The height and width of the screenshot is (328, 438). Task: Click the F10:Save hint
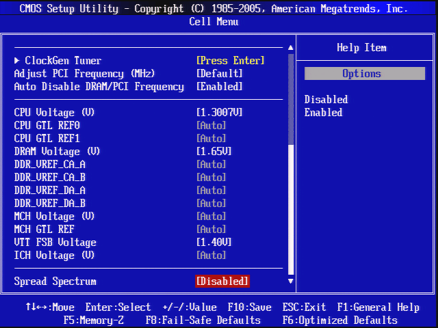[x=249, y=307]
